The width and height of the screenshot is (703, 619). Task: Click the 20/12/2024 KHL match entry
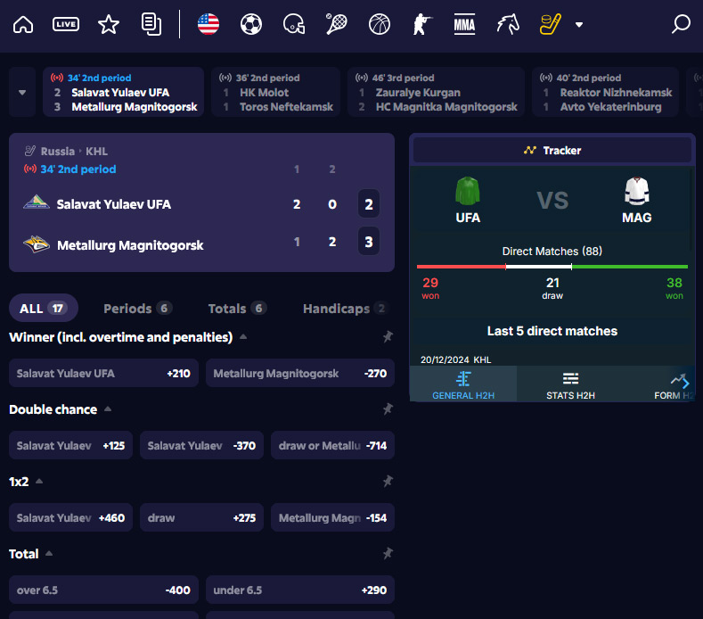pyautogui.click(x=455, y=359)
